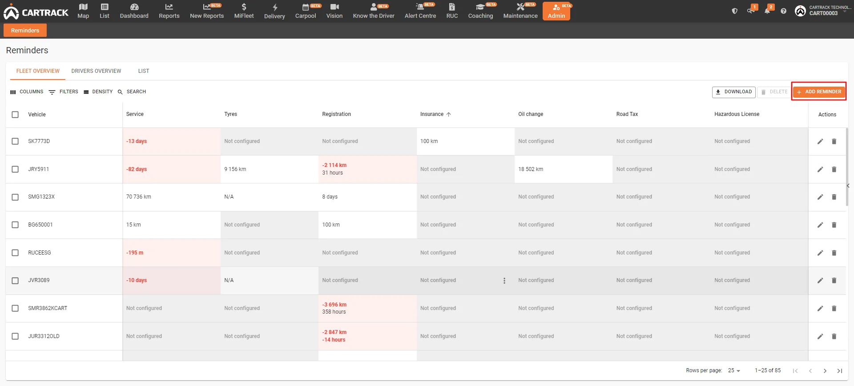Switch to the List tab
The image size is (854, 386).
click(x=144, y=71)
